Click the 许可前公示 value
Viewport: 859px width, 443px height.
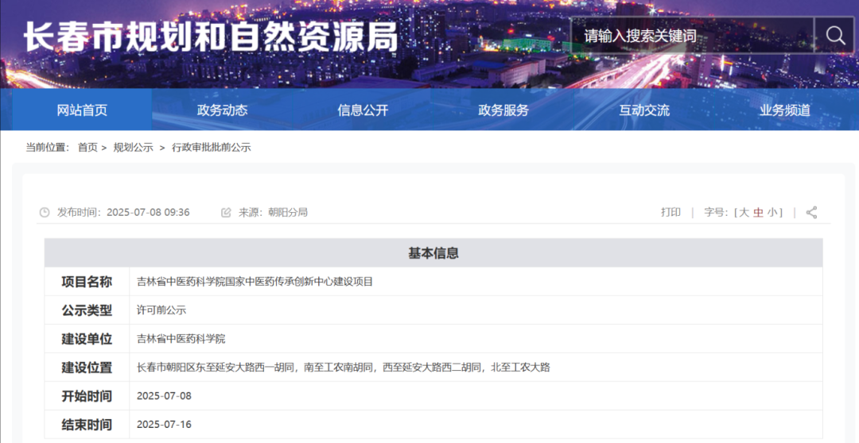pyautogui.click(x=161, y=310)
